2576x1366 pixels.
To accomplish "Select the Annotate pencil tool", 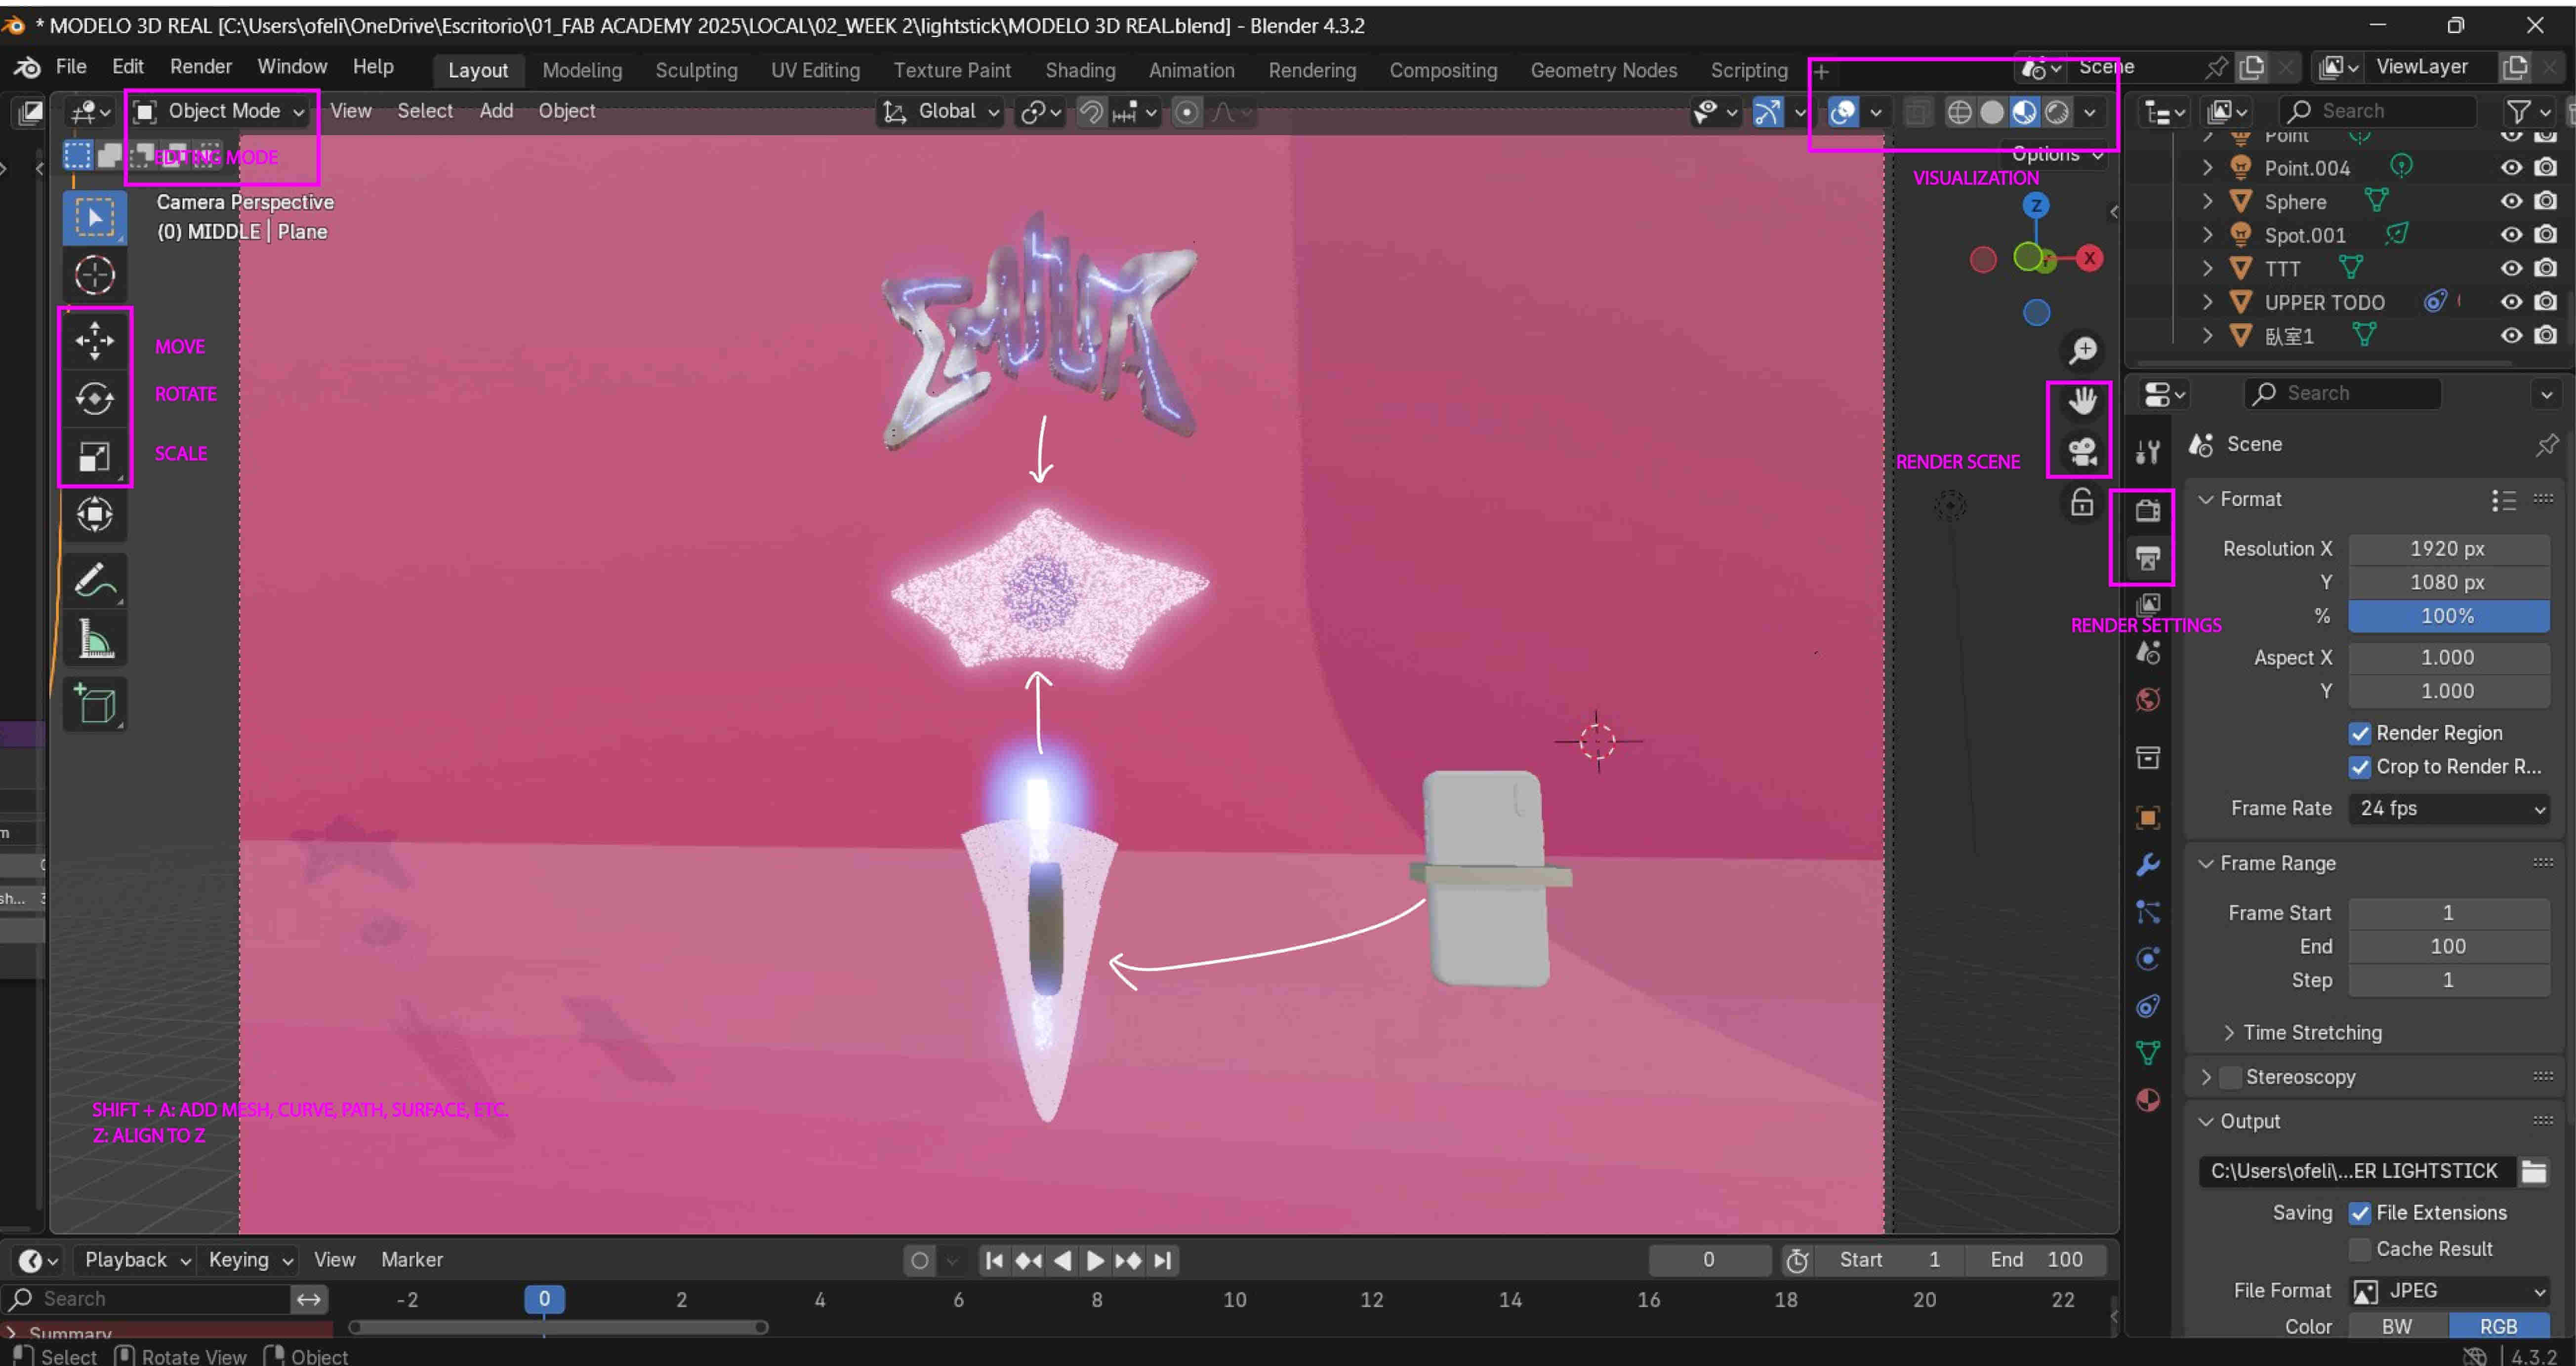I will [95, 580].
